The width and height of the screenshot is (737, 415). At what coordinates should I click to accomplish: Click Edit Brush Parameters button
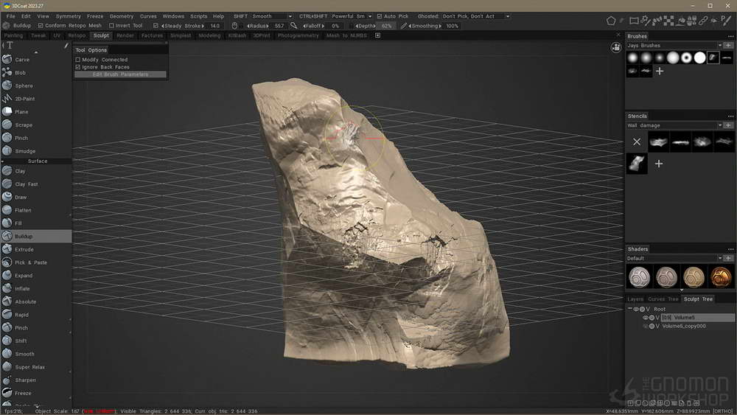coord(120,74)
